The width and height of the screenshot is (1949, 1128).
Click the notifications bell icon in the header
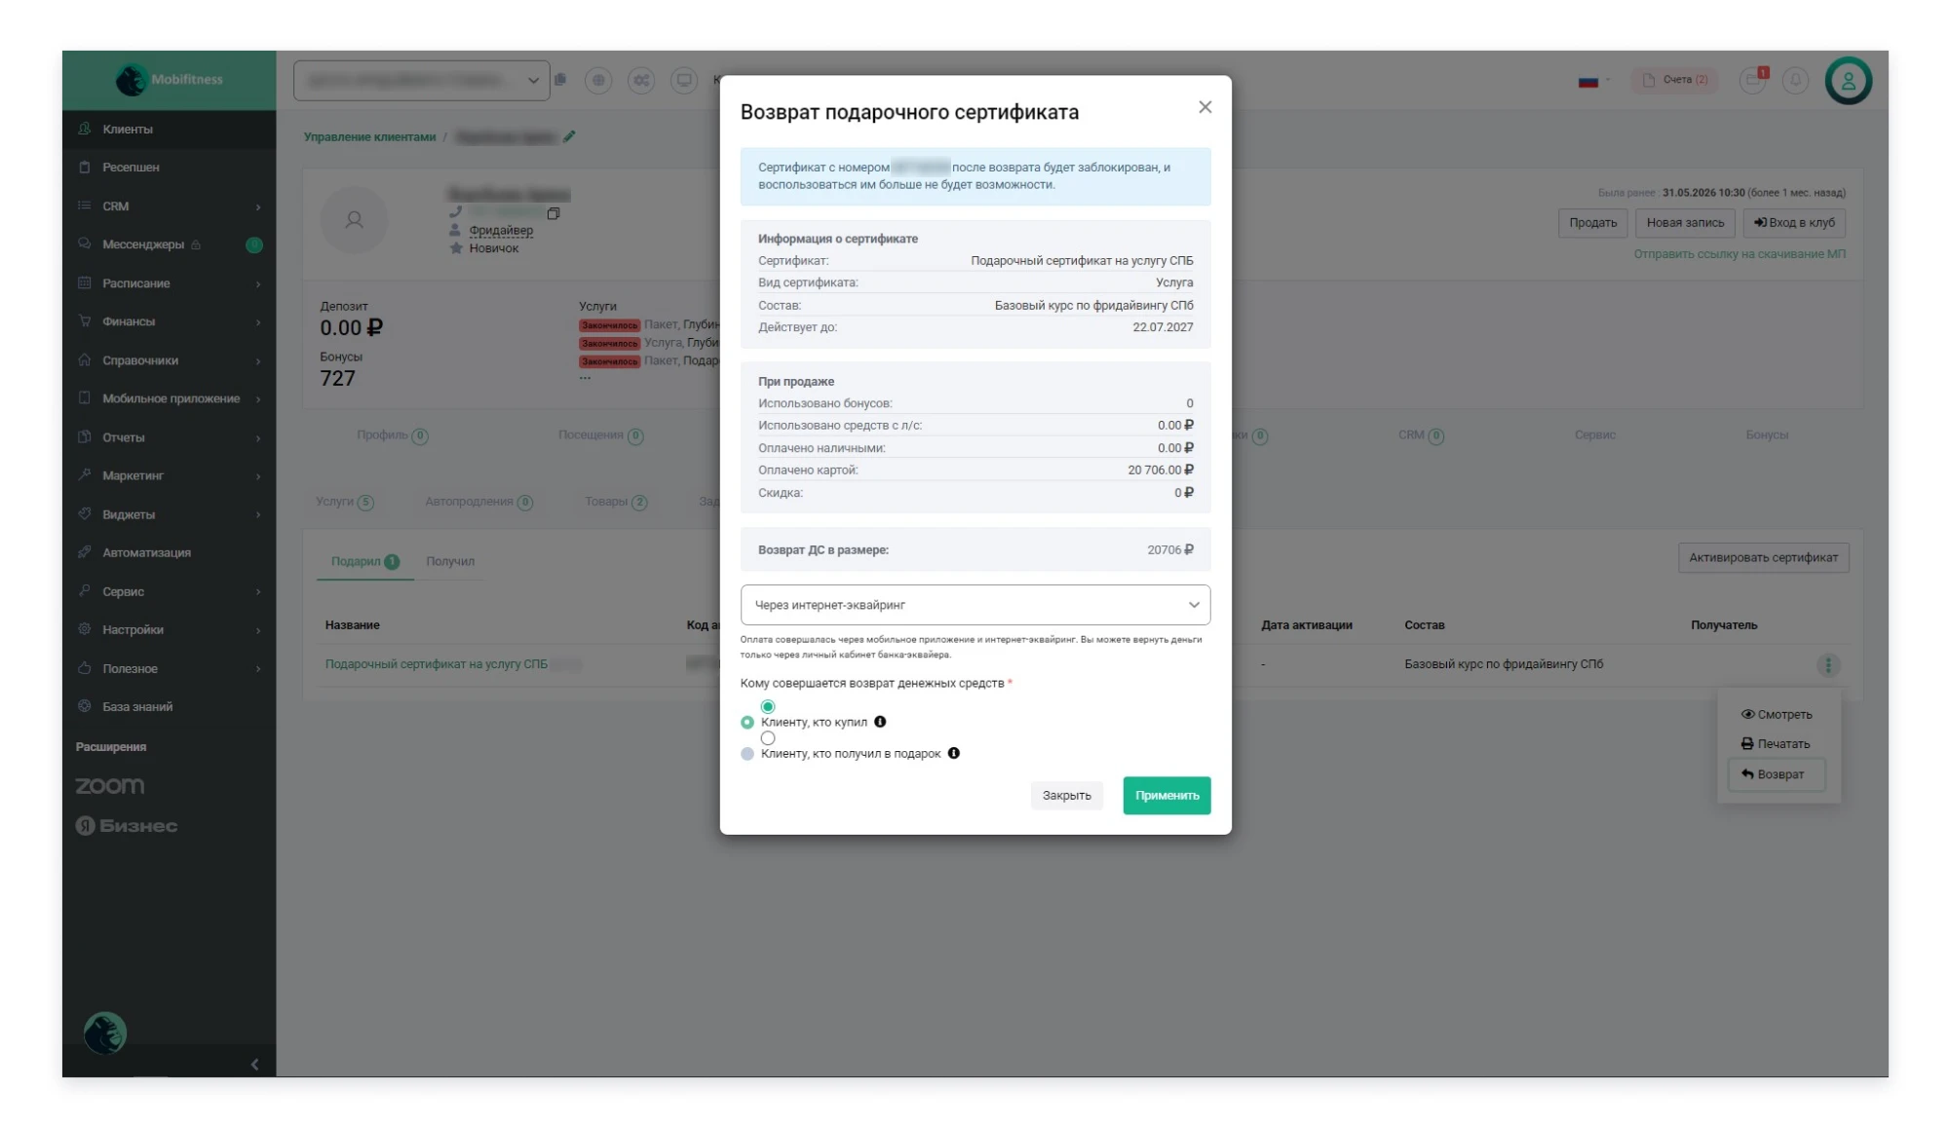(x=1795, y=80)
